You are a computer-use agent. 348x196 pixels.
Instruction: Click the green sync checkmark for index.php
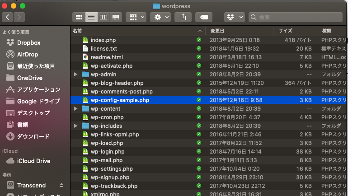click(199, 40)
